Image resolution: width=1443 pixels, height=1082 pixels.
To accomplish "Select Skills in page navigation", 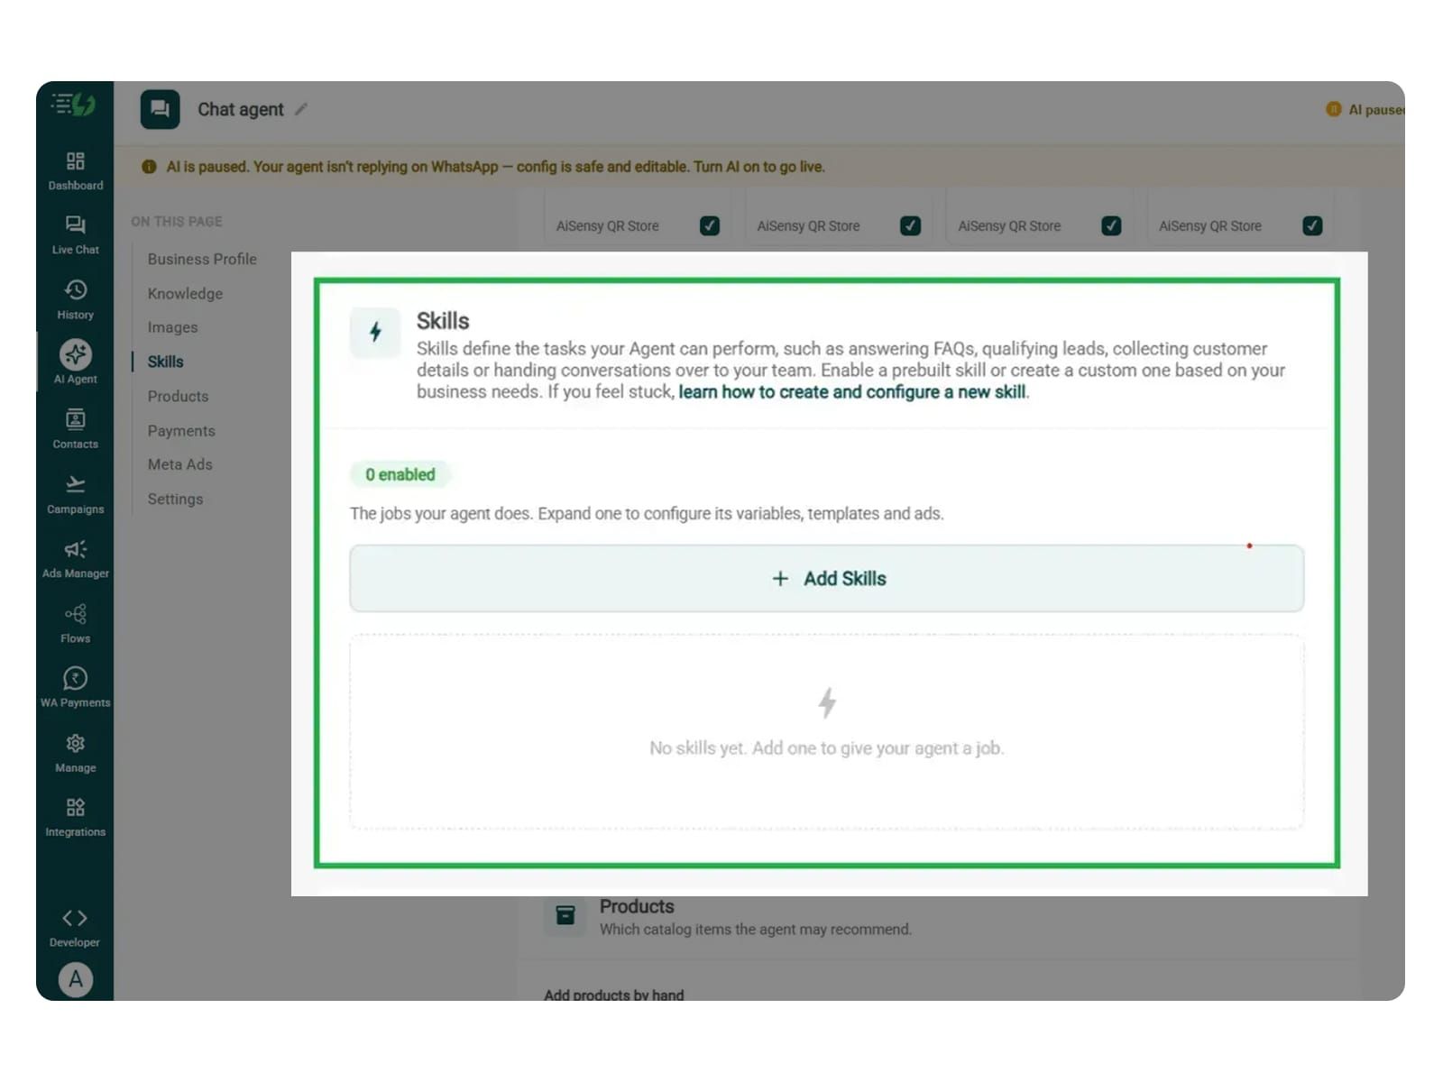I will coord(165,362).
